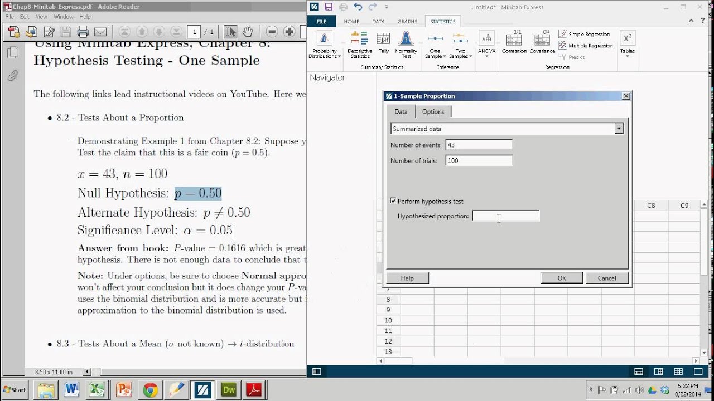Screen dimensions: 714x401
Task: Open Adobe Reader View menu
Action: coord(41,17)
